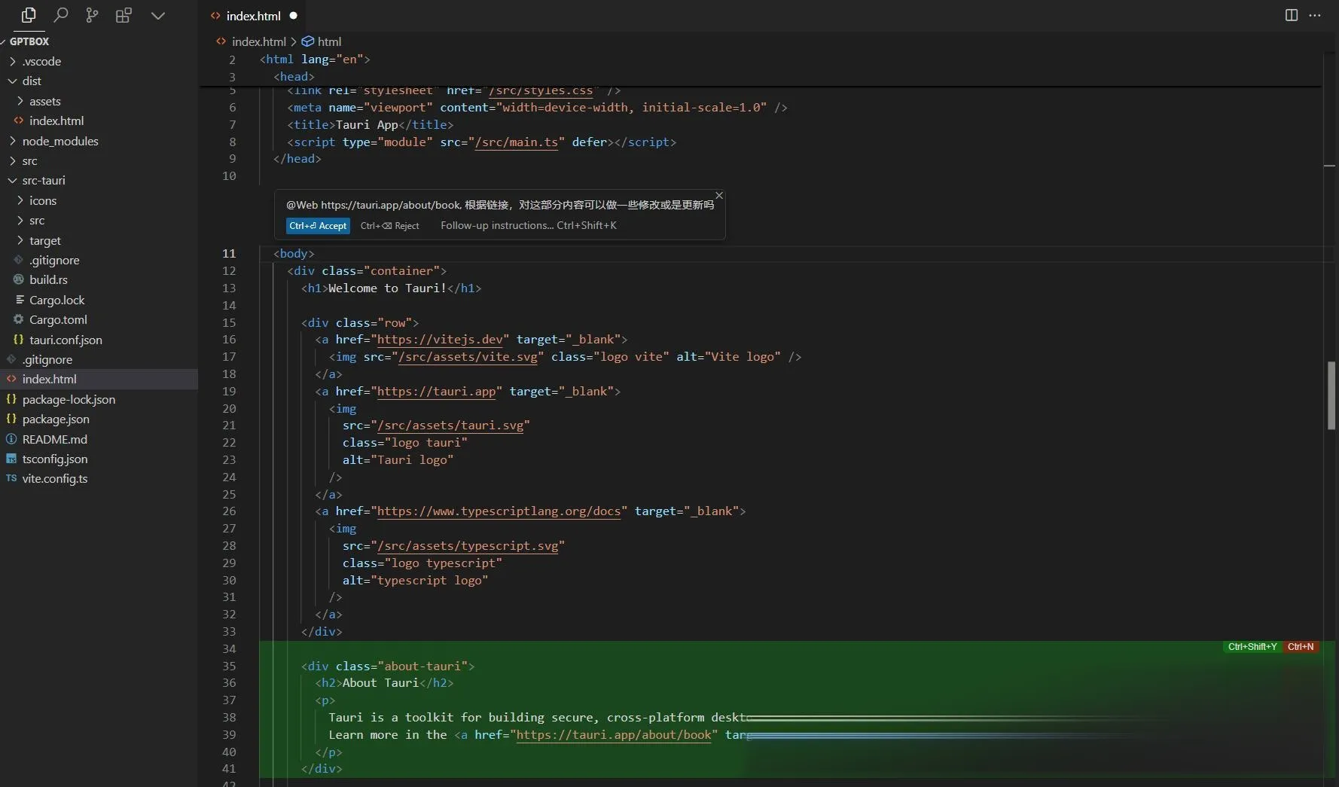The width and height of the screenshot is (1339, 787).
Task: Click unsaved dot on index.html tab
Action: click(x=294, y=15)
